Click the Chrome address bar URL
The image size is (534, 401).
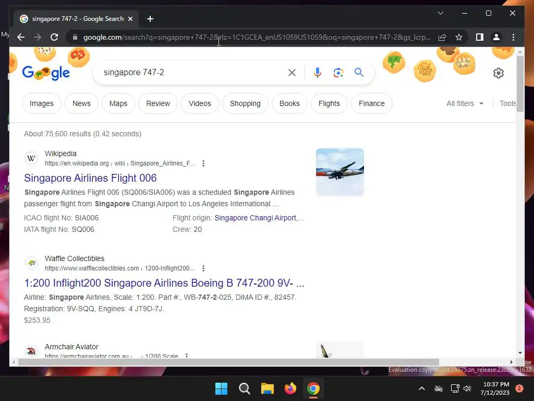pyautogui.click(x=257, y=37)
